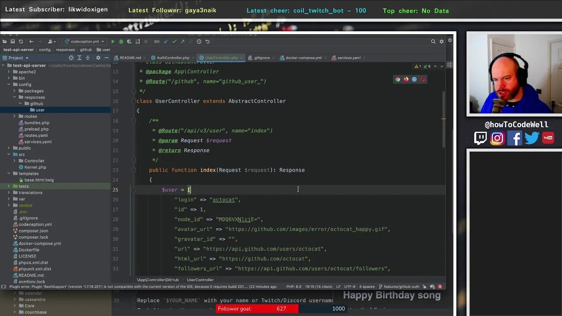The width and height of the screenshot is (562, 316).
Task: Switch to AuthController.php tab
Action: 173,57
